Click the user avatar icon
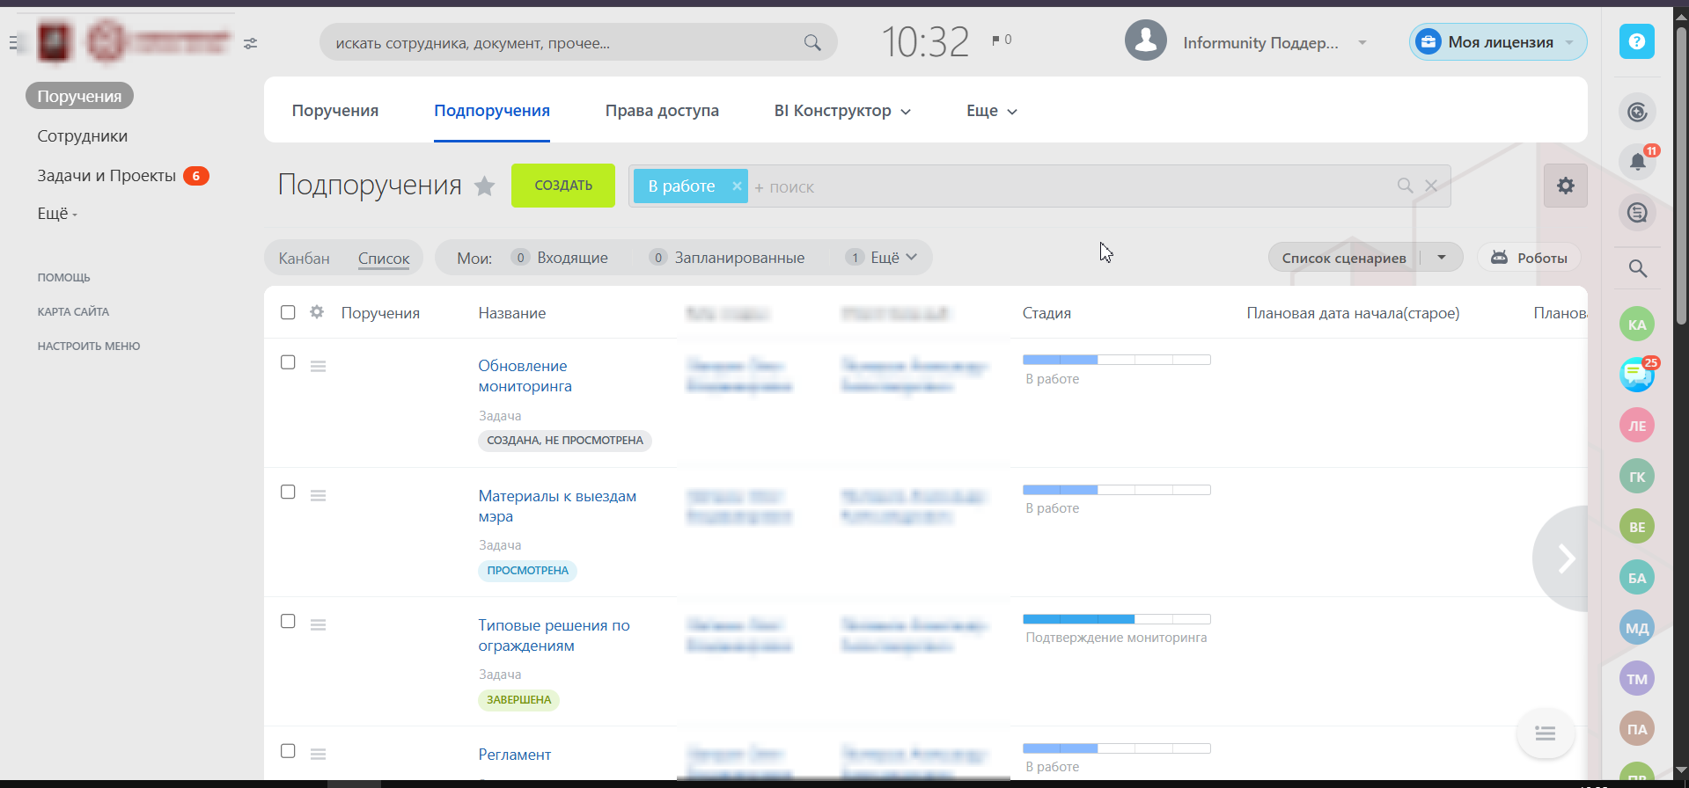The width and height of the screenshot is (1689, 788). point(1146,40)
